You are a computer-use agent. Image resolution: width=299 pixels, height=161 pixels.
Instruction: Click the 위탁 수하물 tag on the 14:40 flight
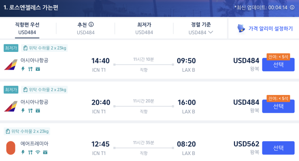(44, 48)
